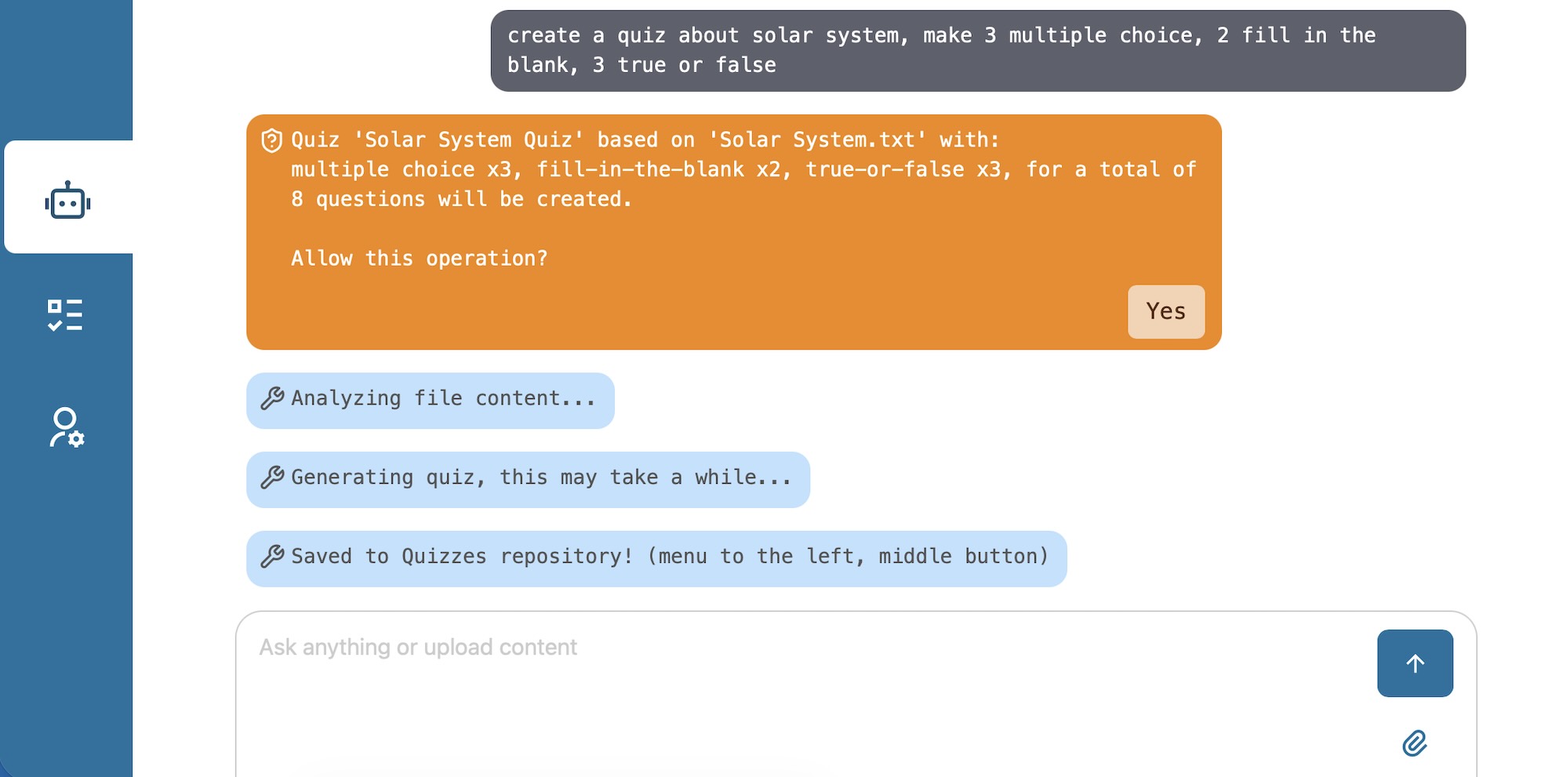
Task: Select the 'create a quiz about solar system' message
Action: tap(977, 50)
